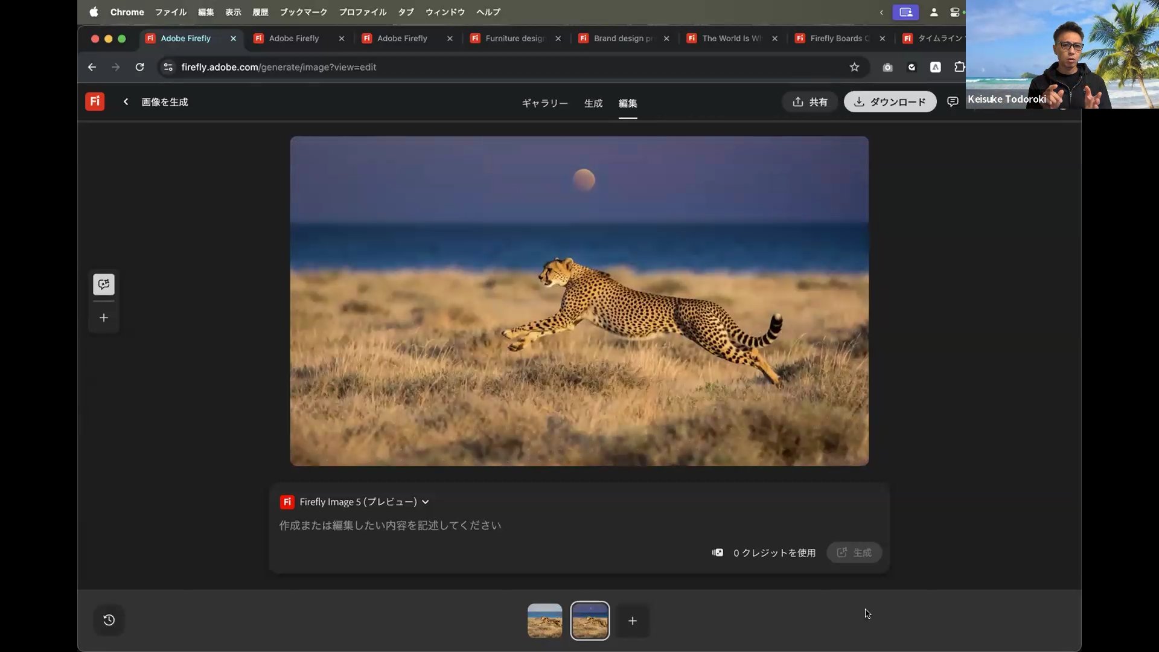This screenshot has width=1159, height=652.
Task: Click site info icon in address bar
Action: 168,67
